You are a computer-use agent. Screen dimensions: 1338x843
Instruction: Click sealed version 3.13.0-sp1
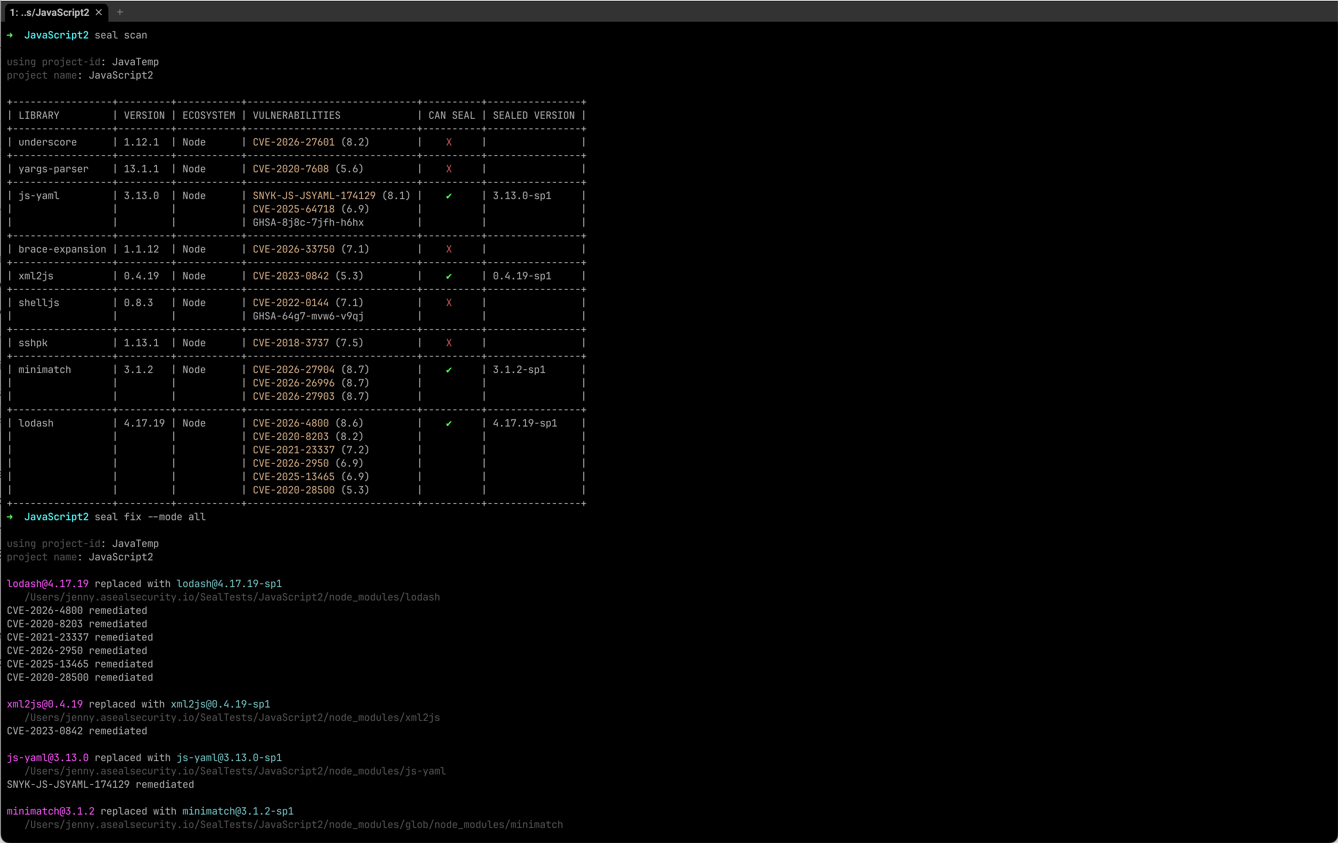(x=522, y=195)
